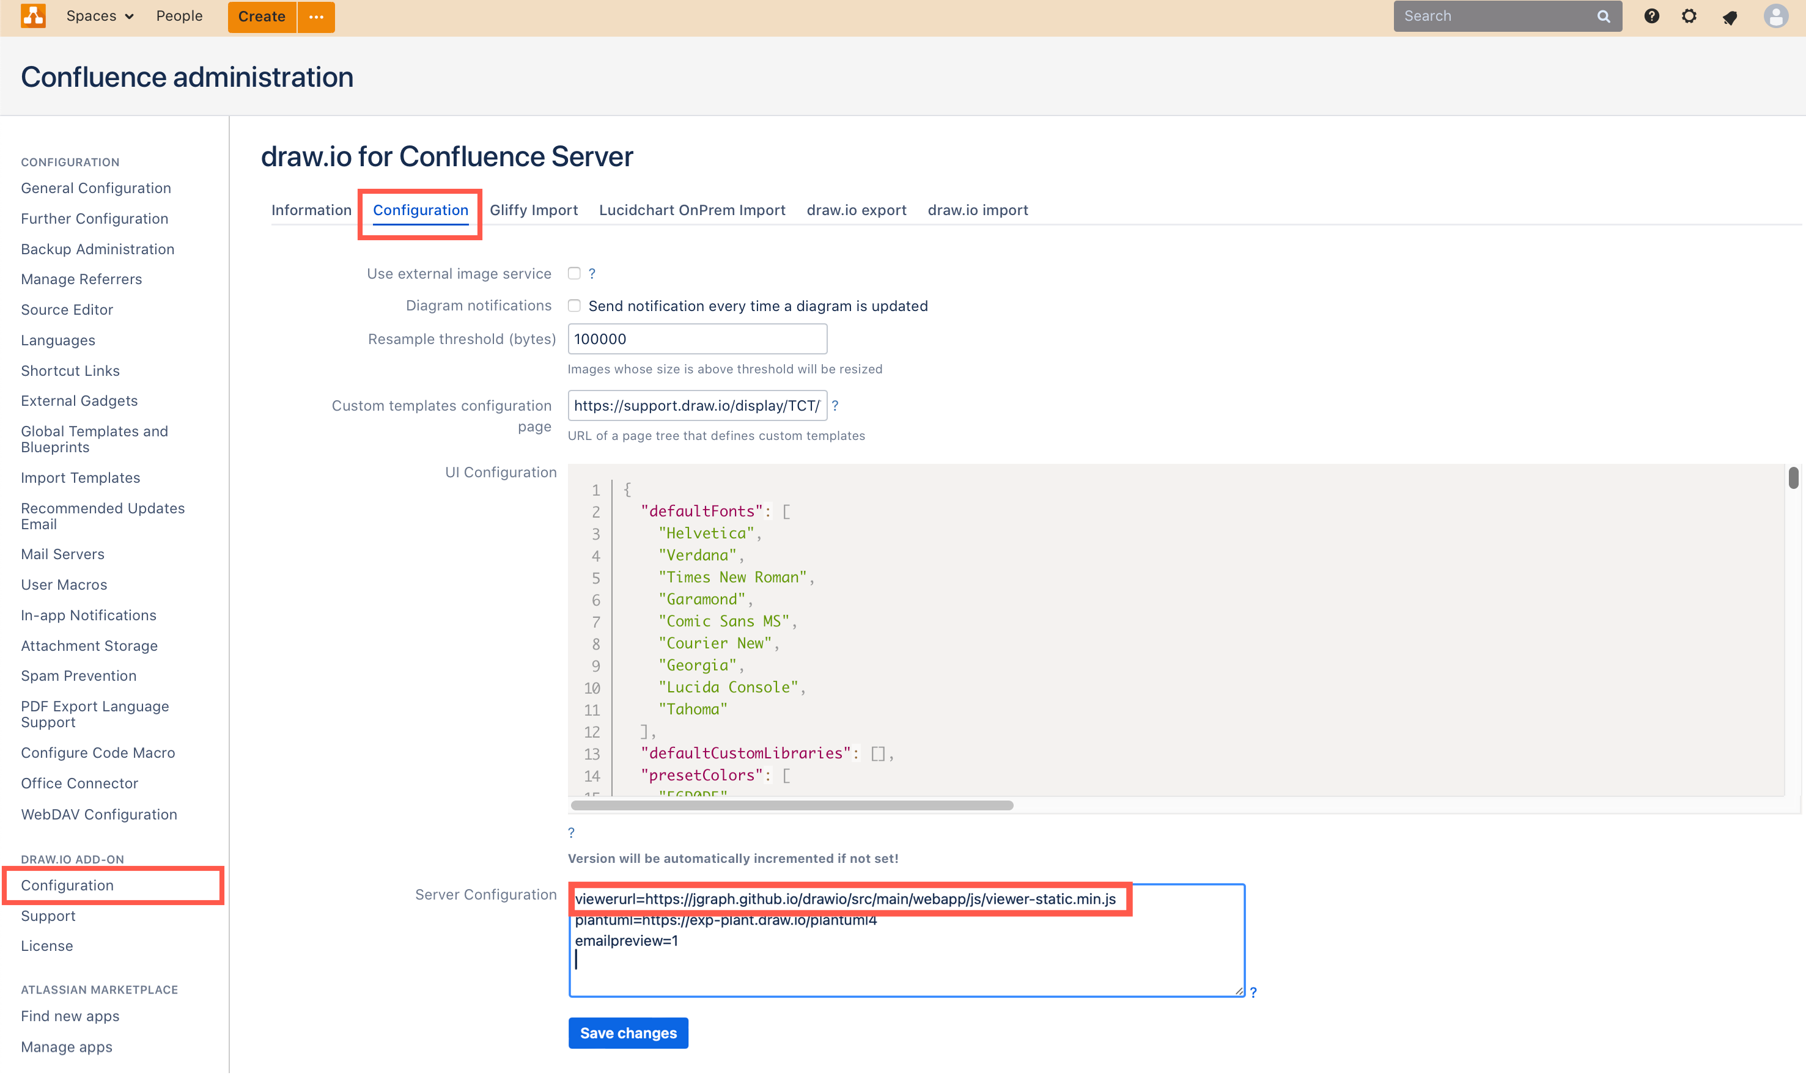The image size is (1806, 1078).
Task: Open the Spaces dropdown
Action: click(99, 15)
